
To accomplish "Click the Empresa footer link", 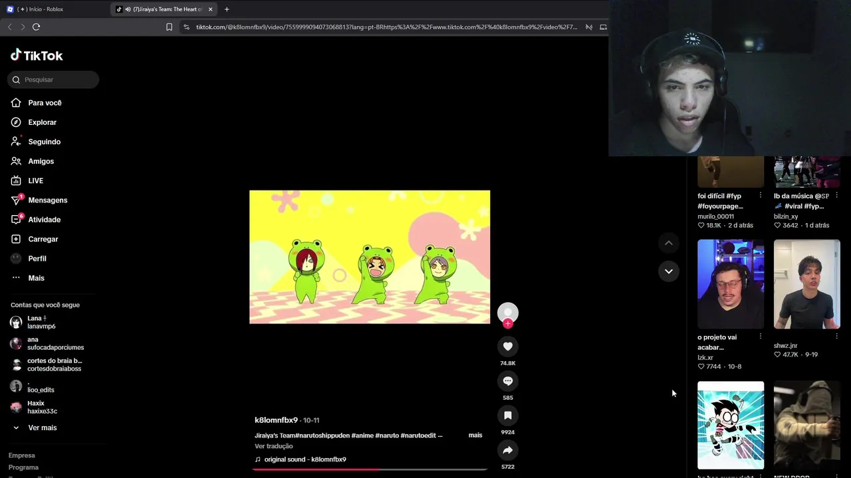I will (21, 455).
